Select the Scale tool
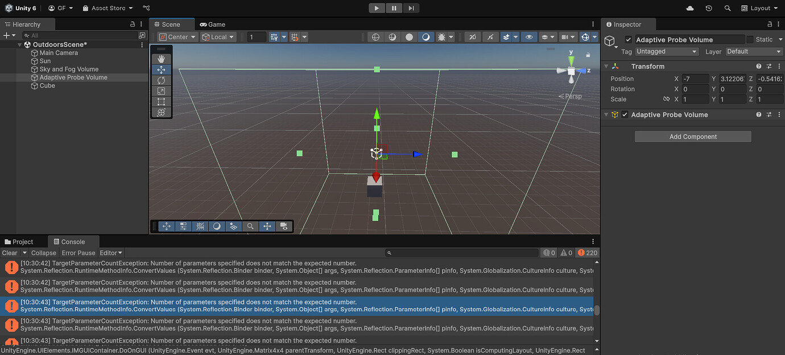 coord(161,91)
